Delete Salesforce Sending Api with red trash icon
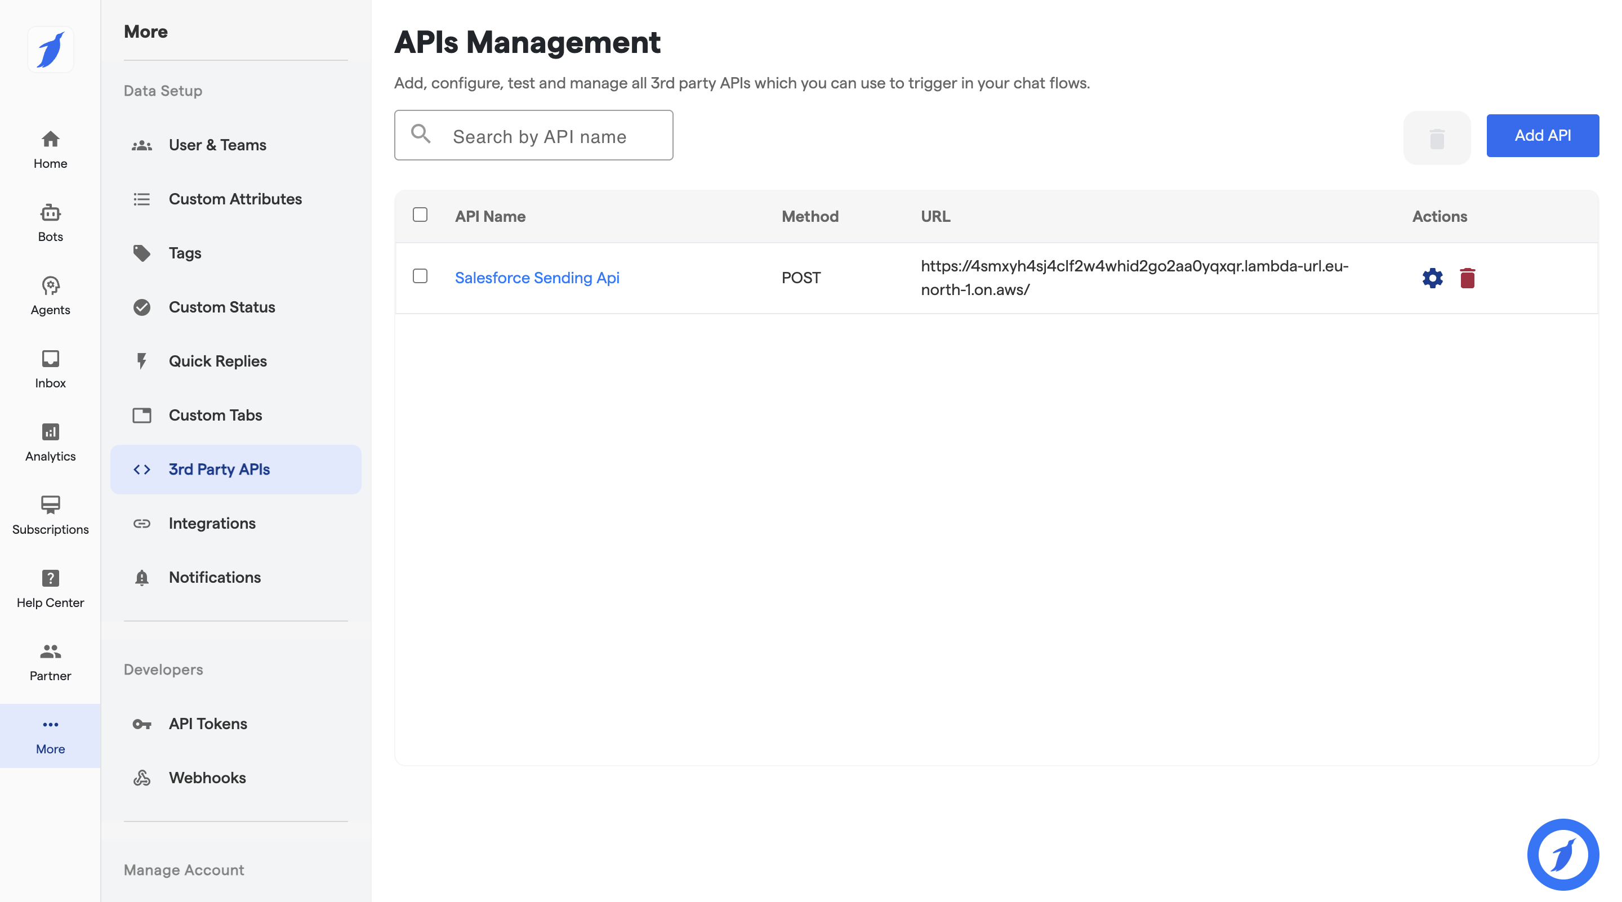The width and height of the screenshot is (1622, 902). coord(1467,278)
